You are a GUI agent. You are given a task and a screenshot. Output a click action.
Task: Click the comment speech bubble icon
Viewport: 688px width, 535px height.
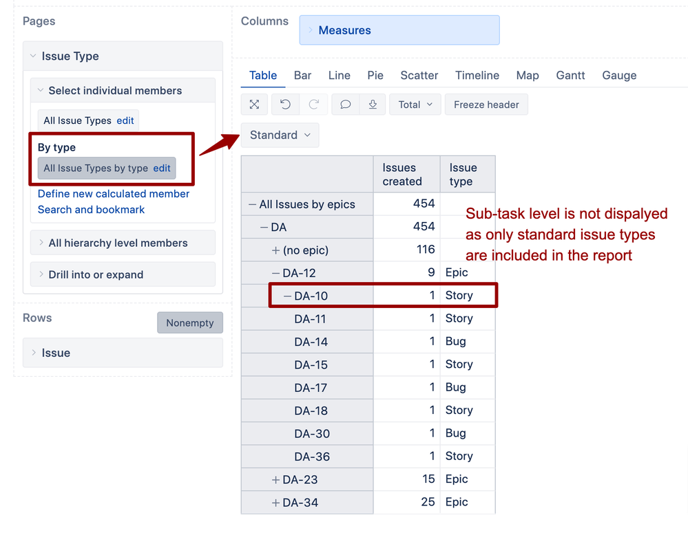click(345, 105)
